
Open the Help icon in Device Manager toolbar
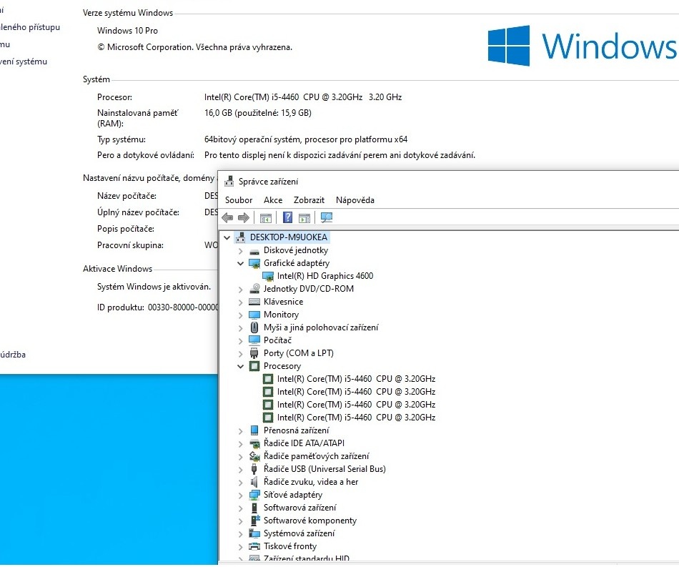click(x=287, y=217)
